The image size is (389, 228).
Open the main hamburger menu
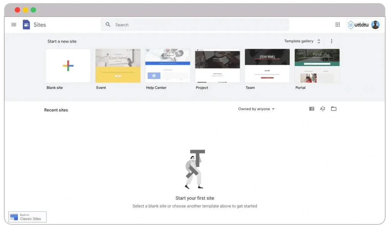coord(14,25)
